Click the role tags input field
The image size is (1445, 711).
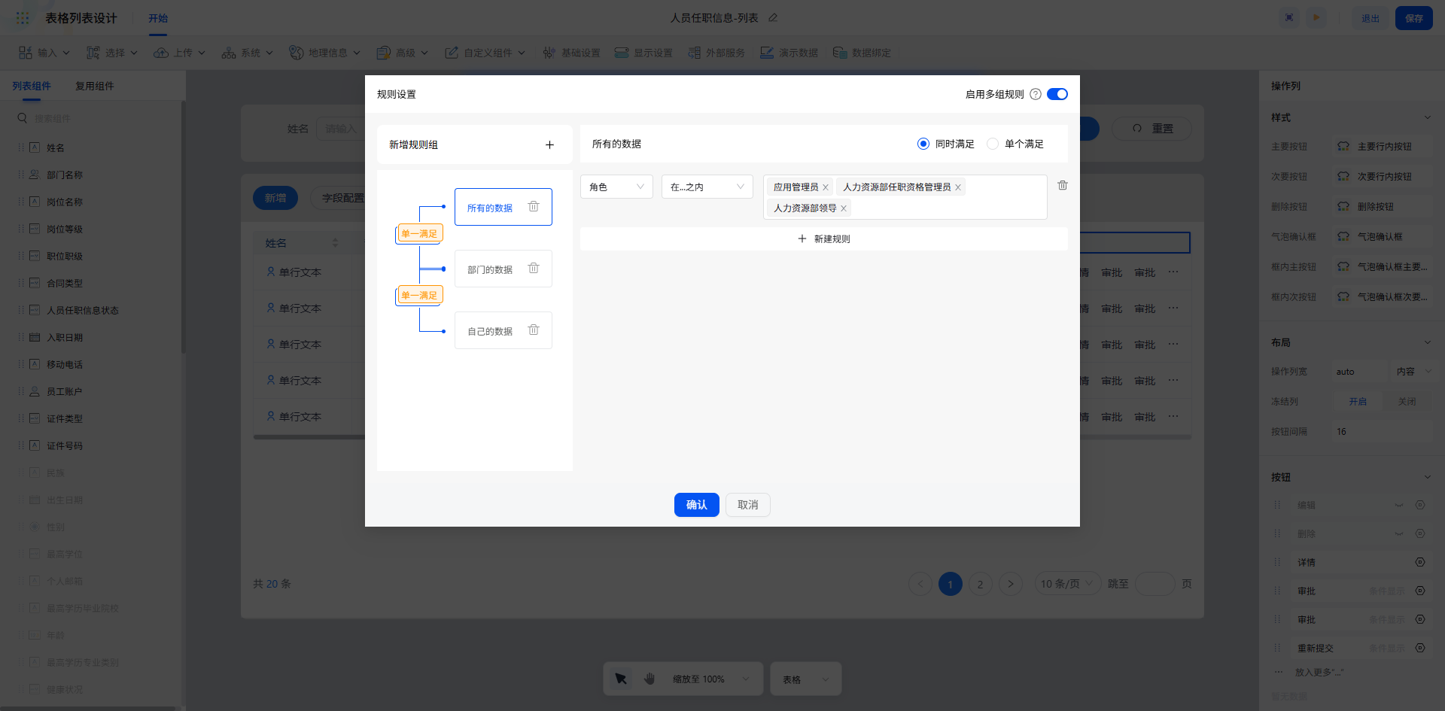905,197
